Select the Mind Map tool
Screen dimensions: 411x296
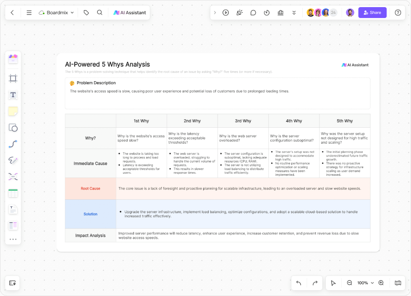13,177
